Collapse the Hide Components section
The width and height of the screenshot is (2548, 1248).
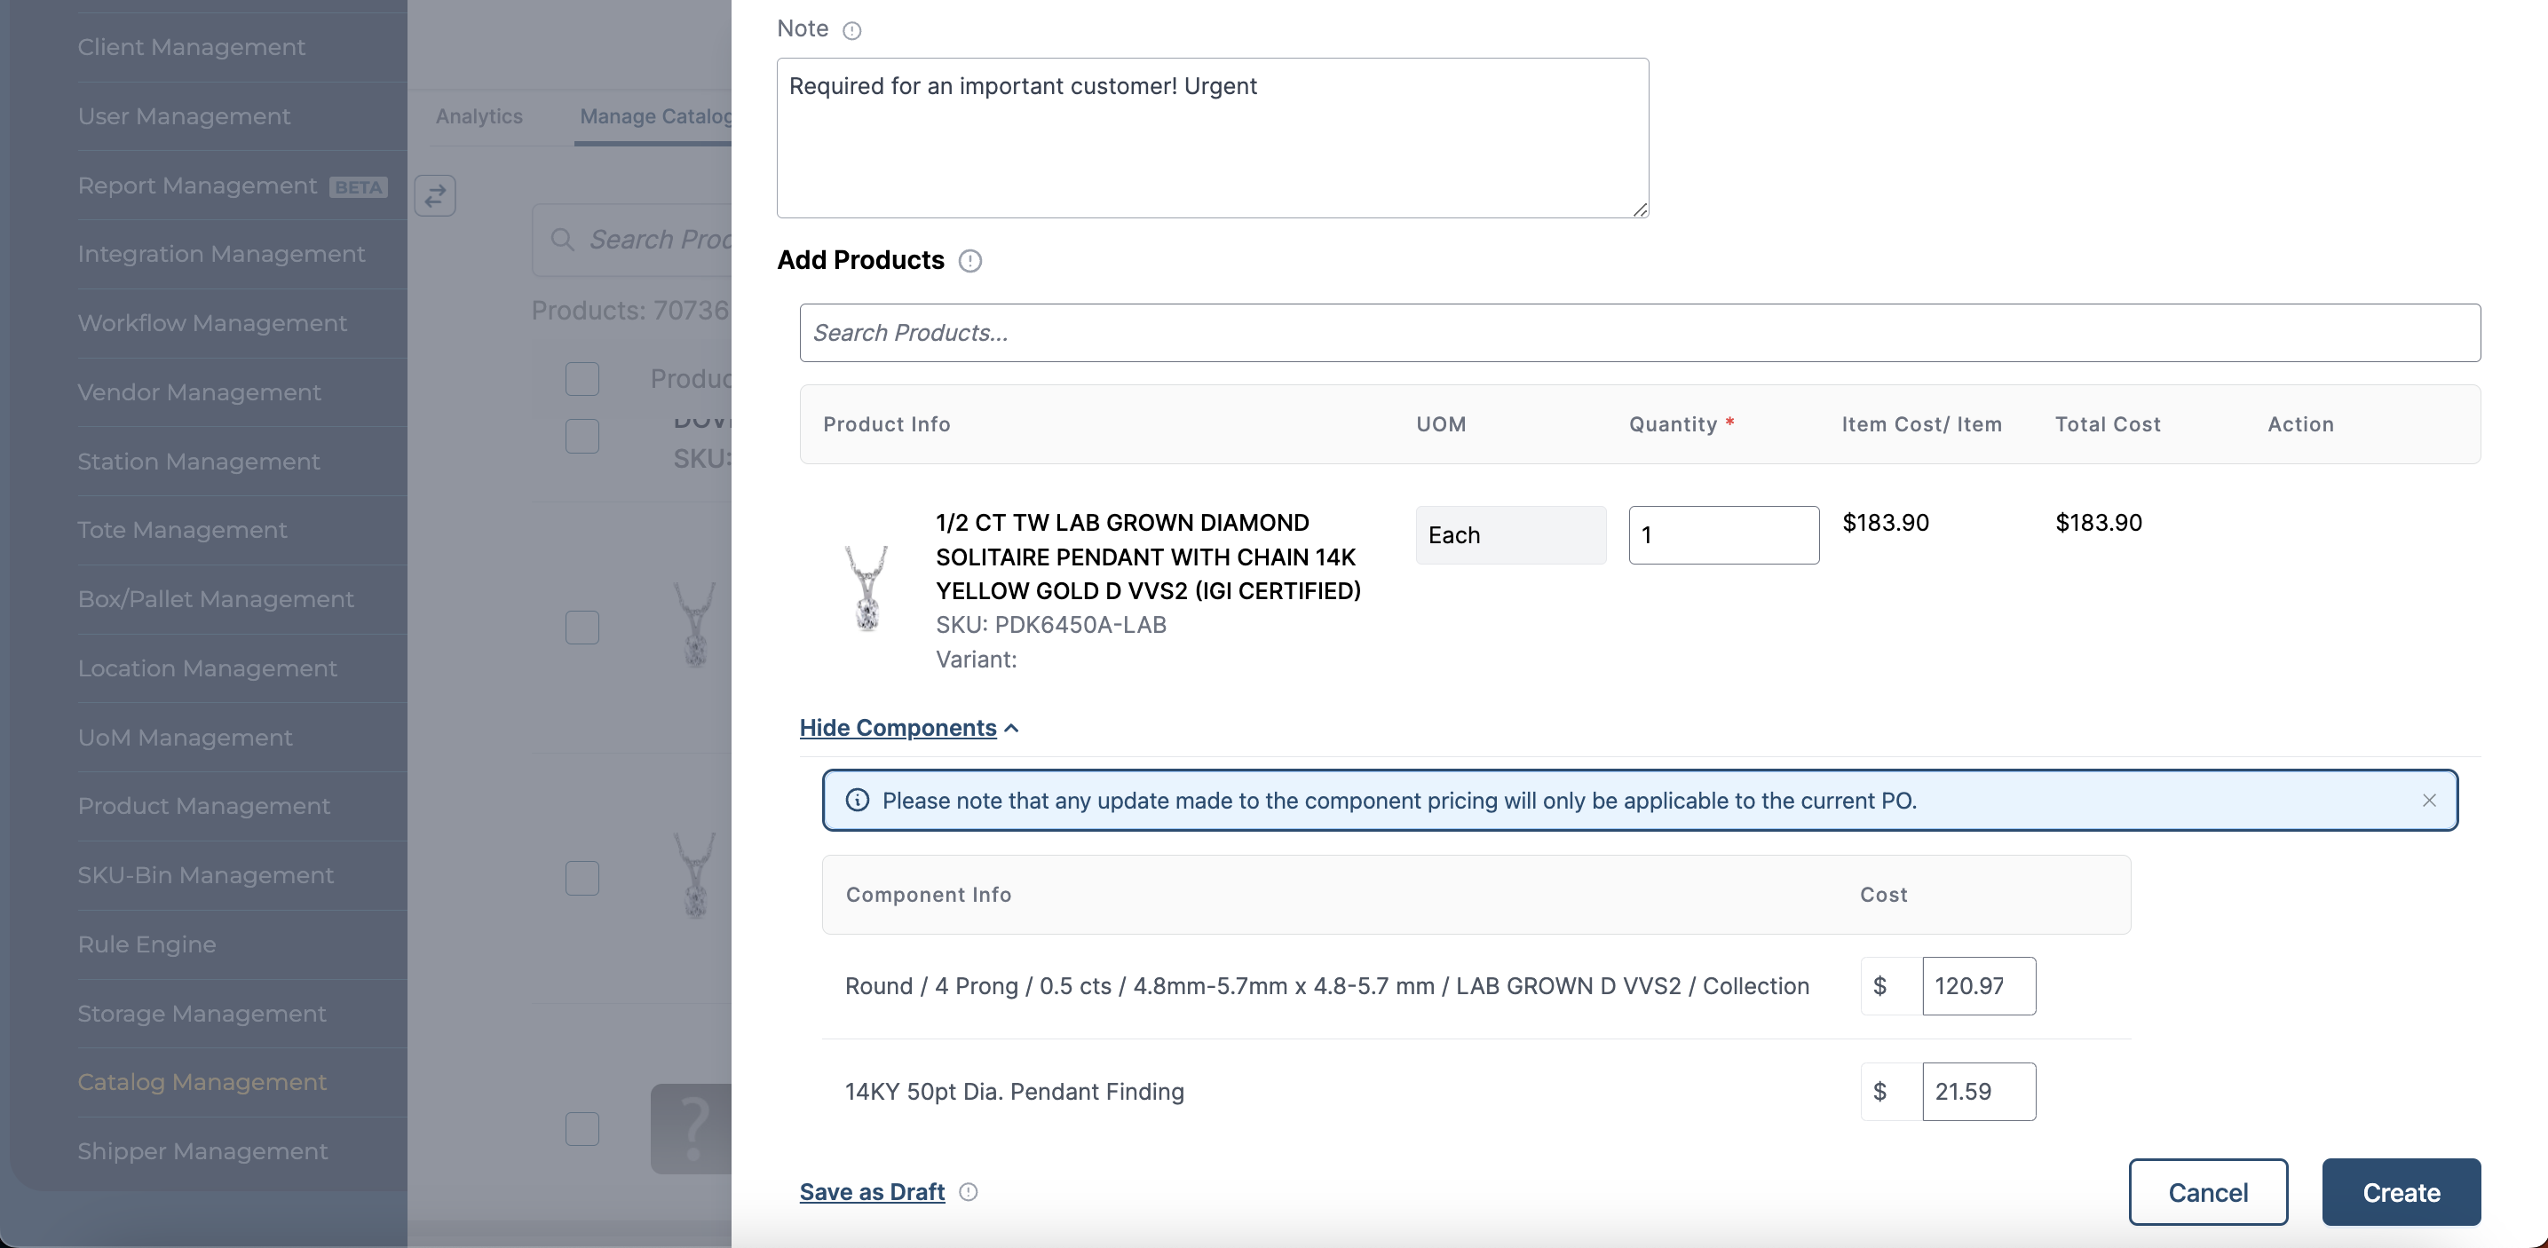point(898,728)
